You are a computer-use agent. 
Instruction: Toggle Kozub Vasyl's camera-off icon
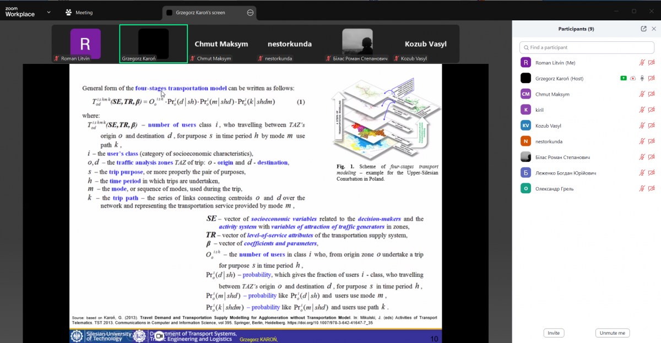click(x=651, y=126)
